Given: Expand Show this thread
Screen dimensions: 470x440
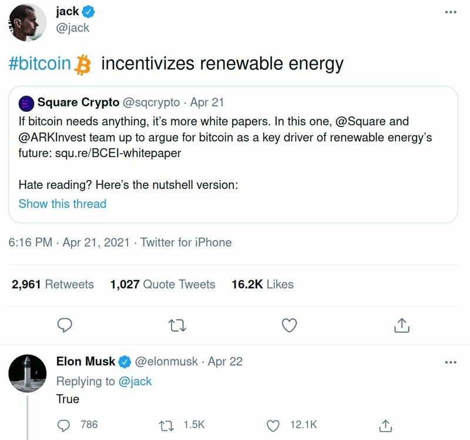Looking at the screenshot, I should pos(62,204).
